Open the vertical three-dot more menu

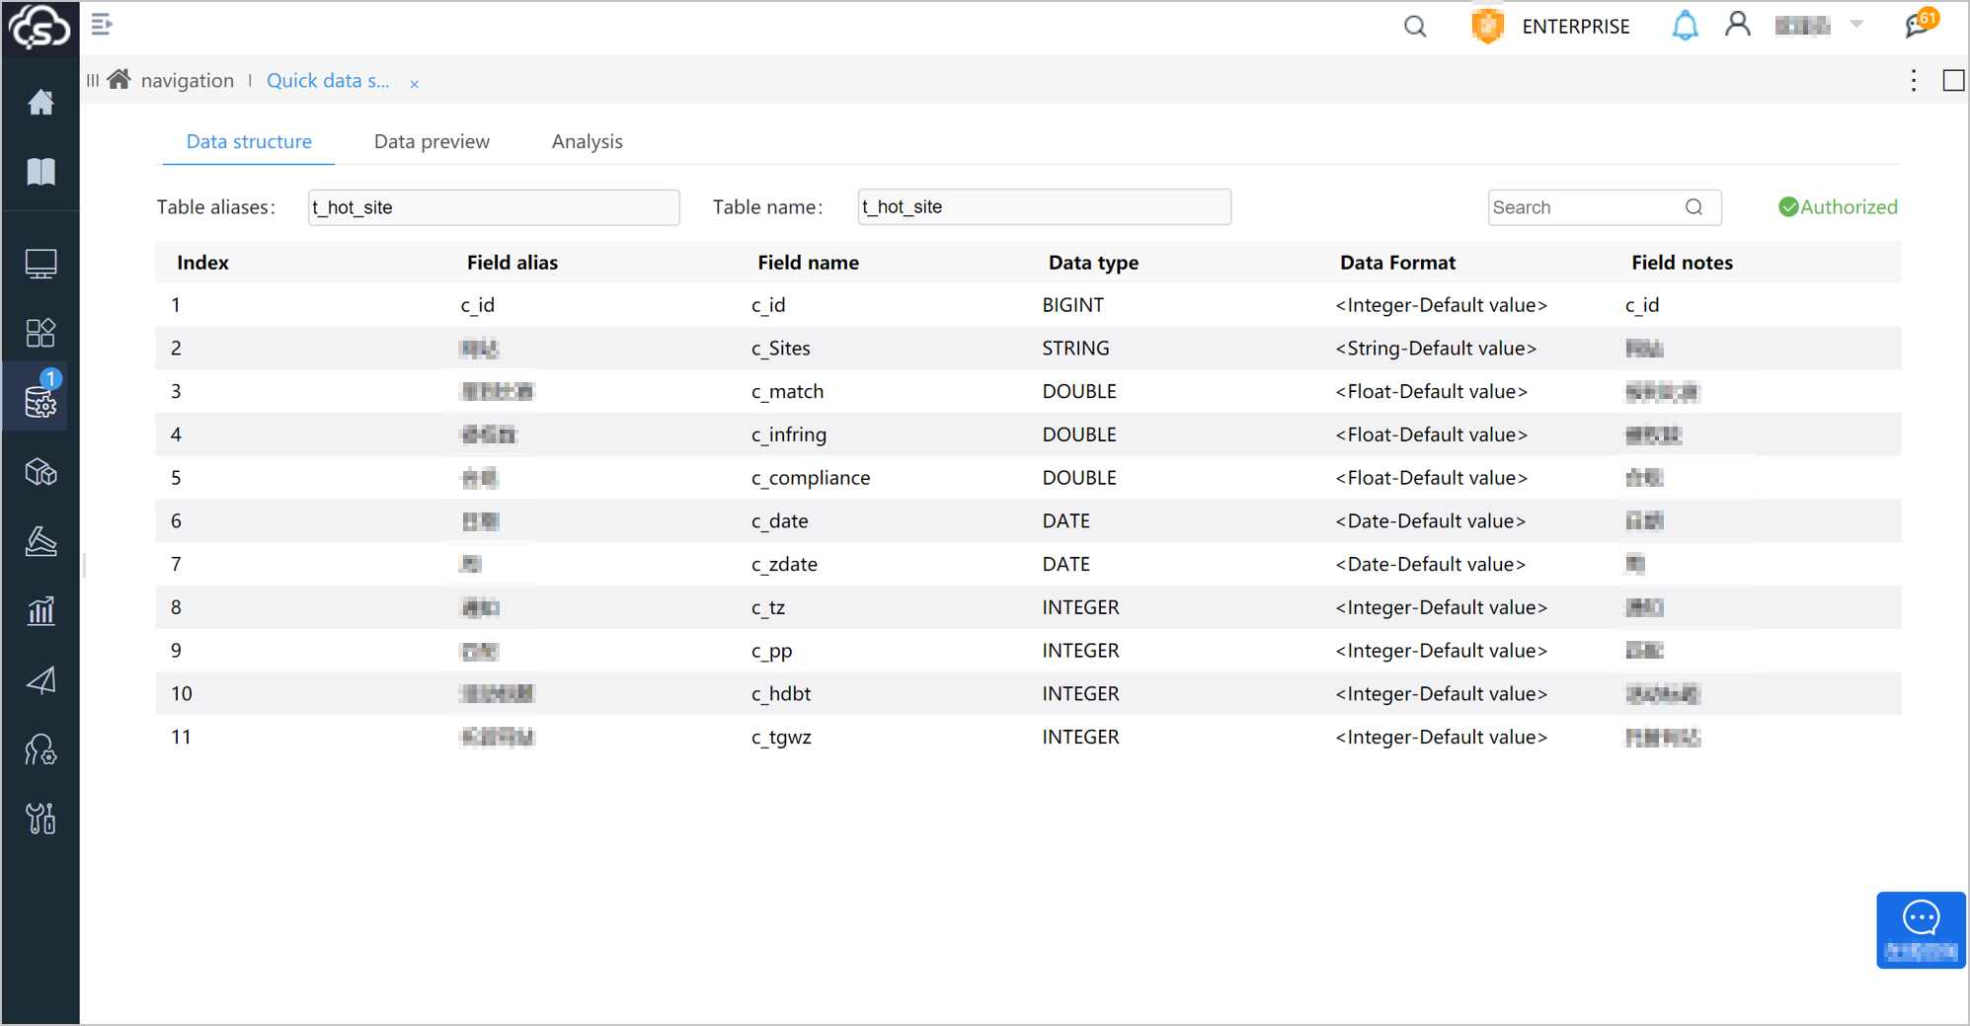(x=1914, y=81)
